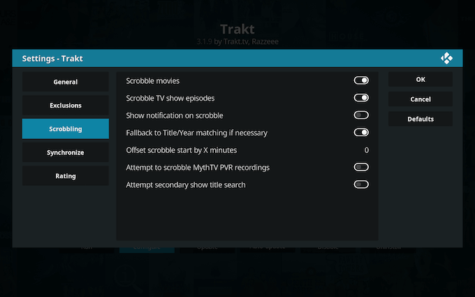Open the Rating tab
The image size is (475, 297).
[66, 176]
